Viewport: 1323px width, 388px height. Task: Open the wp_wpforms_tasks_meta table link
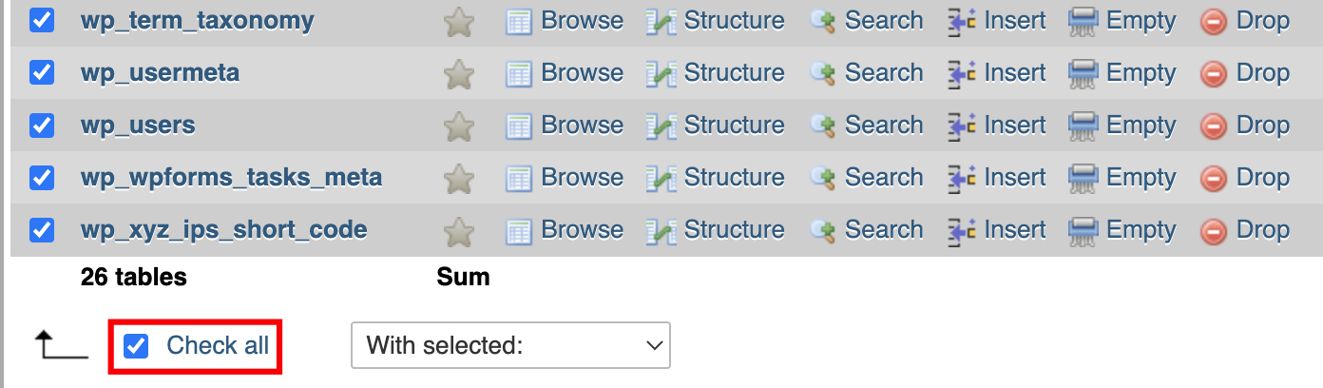pos(231,178)
